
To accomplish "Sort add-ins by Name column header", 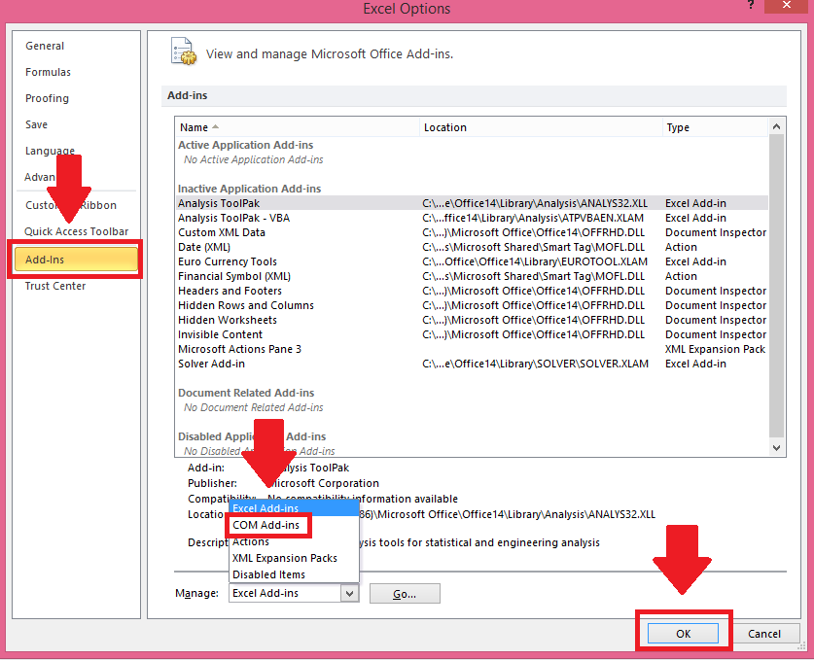I will click(298, 127).
